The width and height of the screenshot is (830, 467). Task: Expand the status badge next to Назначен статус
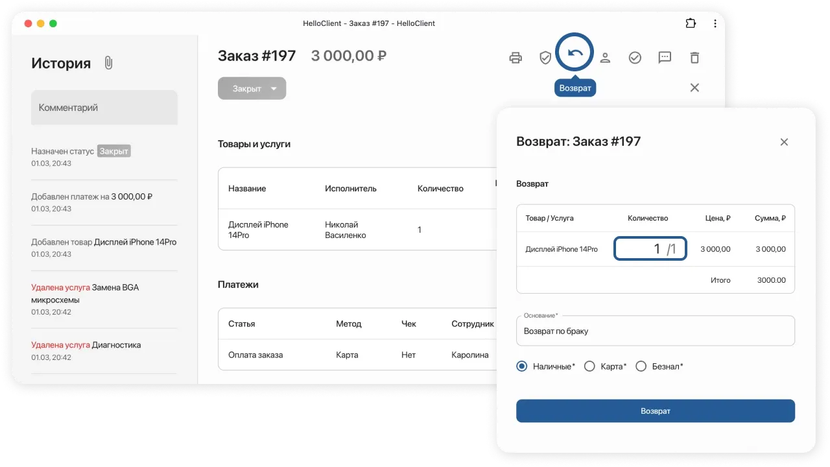[113, 150]
